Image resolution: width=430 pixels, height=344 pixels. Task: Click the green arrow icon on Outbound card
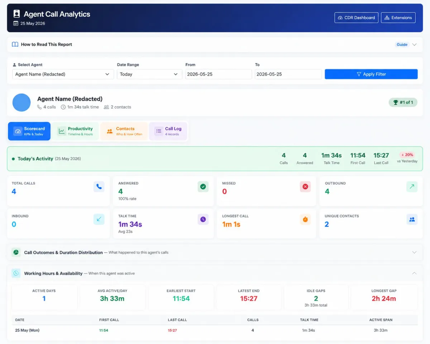(x=412, y=186)
